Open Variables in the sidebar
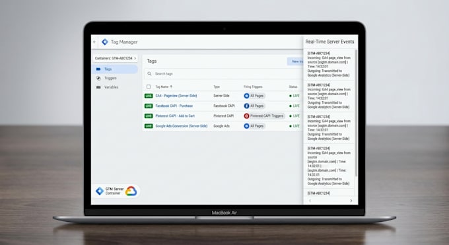Screen dimensions: 449x245 pos(111,87)
